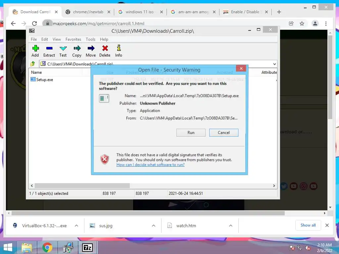Open File Explorer from the taskbar
The image size is (339, 254).
27,247
